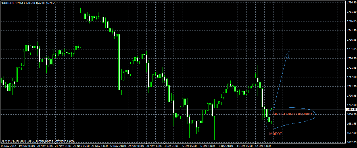
Task: Click the 1731.85 price scale label
Action: [x=352, y=49]
